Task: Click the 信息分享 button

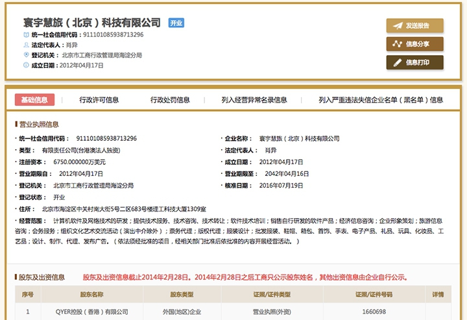Action: pos(415,44)
